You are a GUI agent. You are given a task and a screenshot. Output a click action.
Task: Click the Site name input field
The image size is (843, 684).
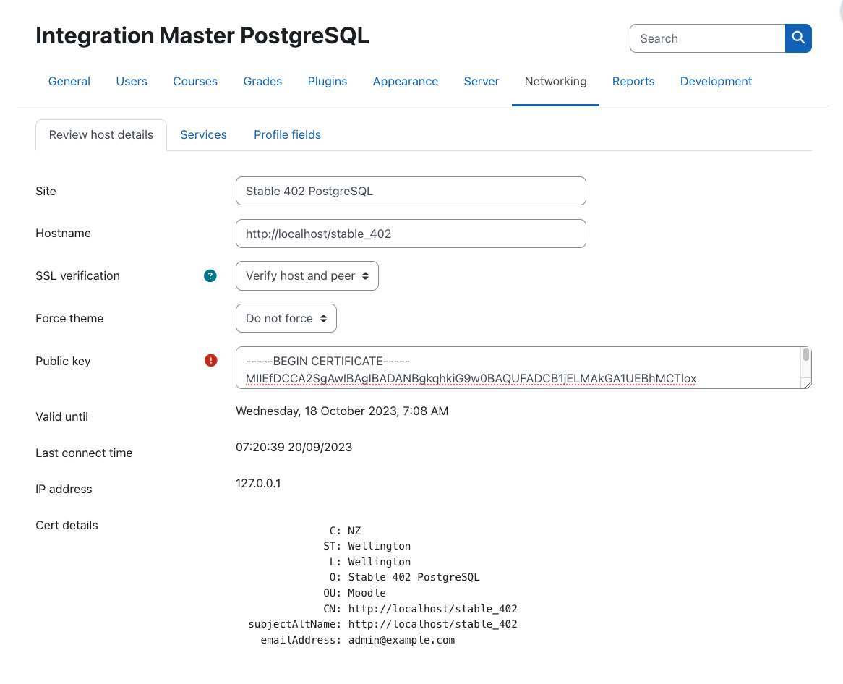[411, 191]
